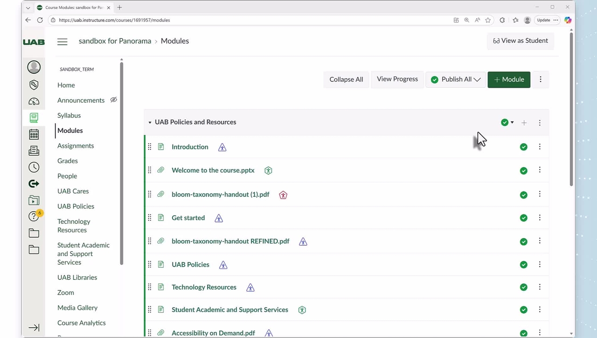Collapse the UAB Policies and Resources module
597x338 pixels.
click(x=150, y=123)
